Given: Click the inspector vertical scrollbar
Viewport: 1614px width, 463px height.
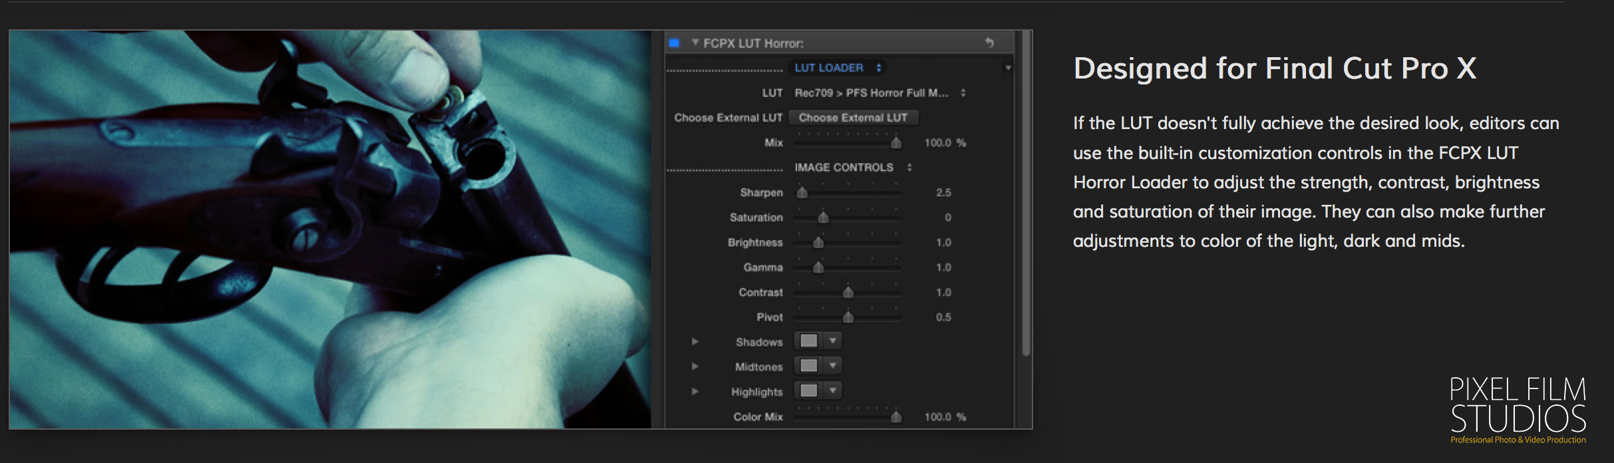Looking at the screenshot, I should point(1026,193).
